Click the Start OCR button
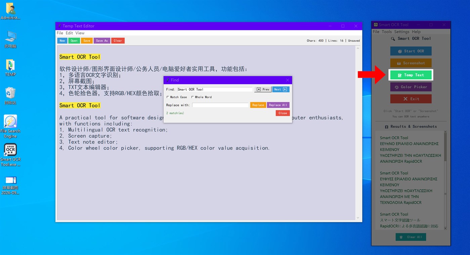Viewport: 470px width, 255px height. tap(411, 51)
